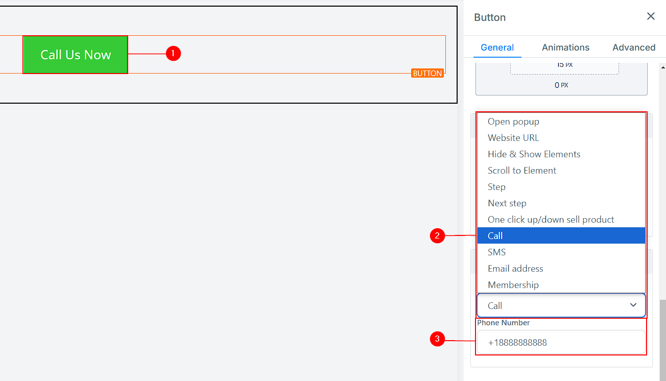Screen dimensions: 666x381
Task: Select 'One click up/down sell product'
Action: coord(551,220)
